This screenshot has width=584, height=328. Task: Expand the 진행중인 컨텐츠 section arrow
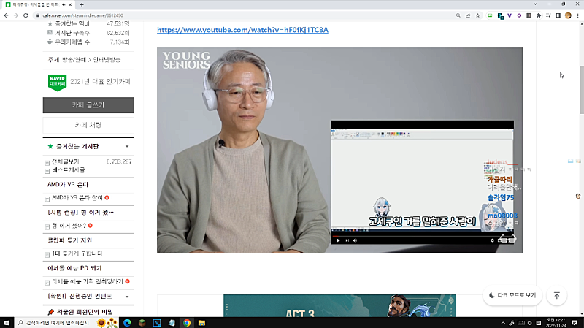[127, 297]
